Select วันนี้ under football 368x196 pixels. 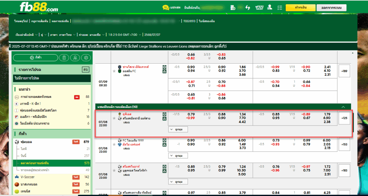click(x=52, y=156)
